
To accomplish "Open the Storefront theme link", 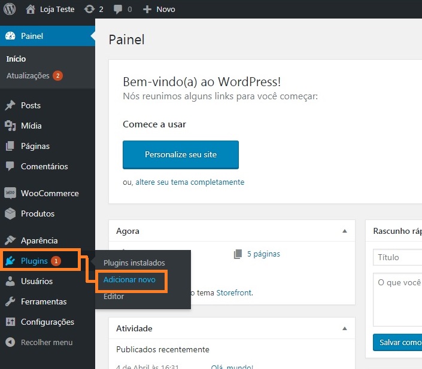I will click(234, 292).
